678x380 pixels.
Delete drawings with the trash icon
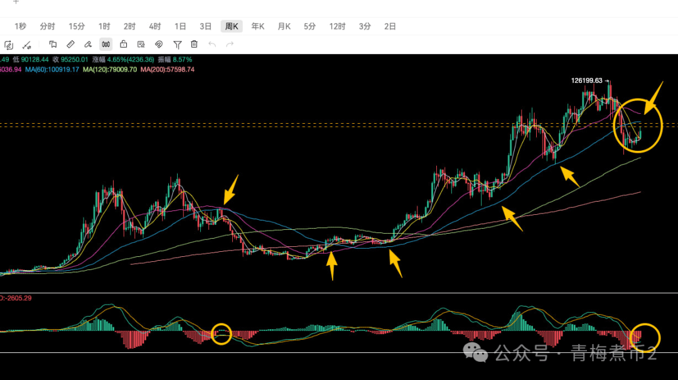(194, 44)
